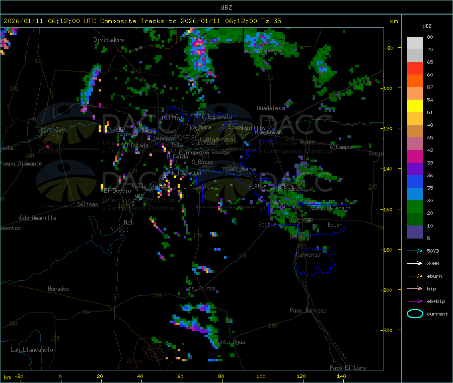Click the -80 km tick on right axis
Image resolution: width=453 pixels, height=383 pixels.
point(389,48)
